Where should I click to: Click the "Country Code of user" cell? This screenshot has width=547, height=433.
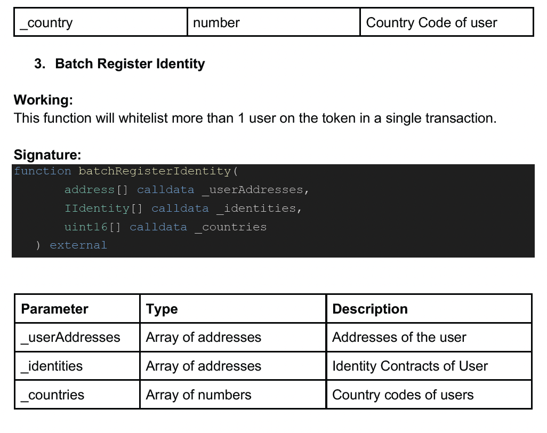click(x=431, y=23)
